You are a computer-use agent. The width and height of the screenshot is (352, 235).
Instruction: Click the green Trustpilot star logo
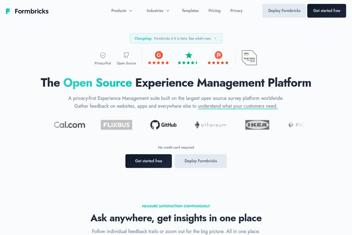point(189,55)
